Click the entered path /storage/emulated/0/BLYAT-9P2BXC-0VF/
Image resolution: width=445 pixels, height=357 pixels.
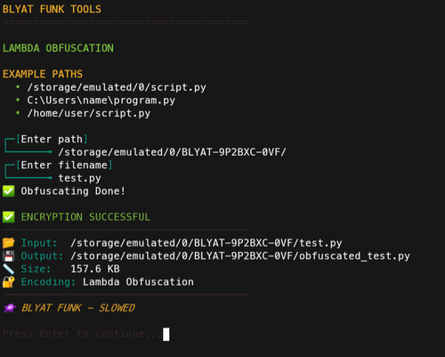[172, 152]
